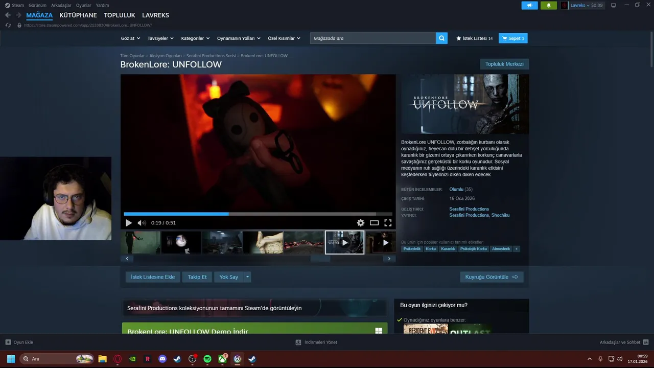Mute the trailer volume speaker icon

(x=142, y=223)
